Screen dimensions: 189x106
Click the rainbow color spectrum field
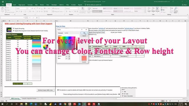tap(67, 43)
